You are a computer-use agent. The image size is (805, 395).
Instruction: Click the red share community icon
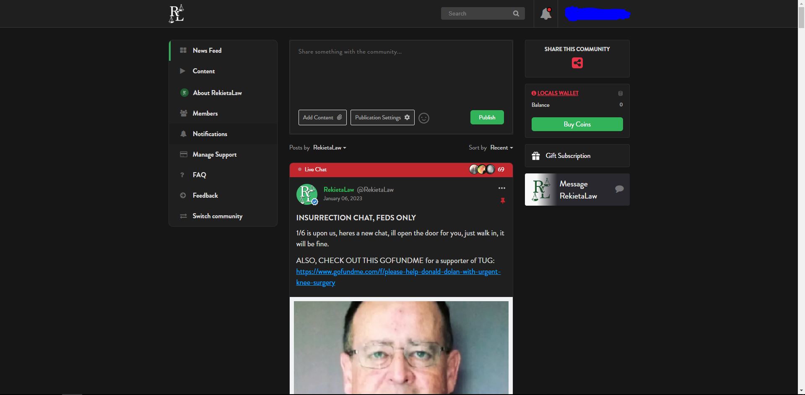pyautogui.click(x=577, y=63)
